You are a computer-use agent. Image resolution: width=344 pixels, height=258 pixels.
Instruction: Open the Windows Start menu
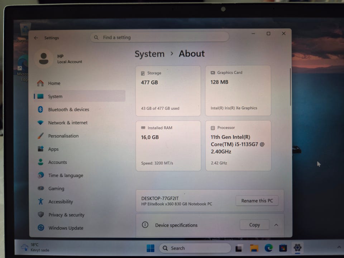coord(150,248)
